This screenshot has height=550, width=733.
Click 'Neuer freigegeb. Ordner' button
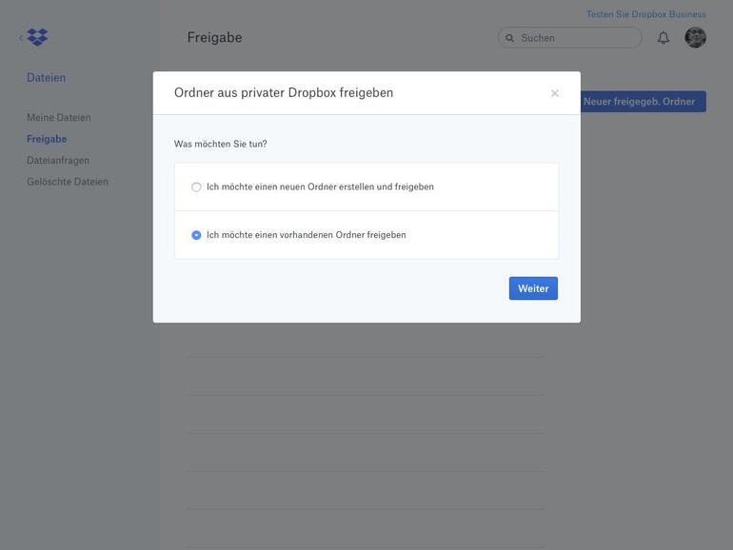pos(644,102)
